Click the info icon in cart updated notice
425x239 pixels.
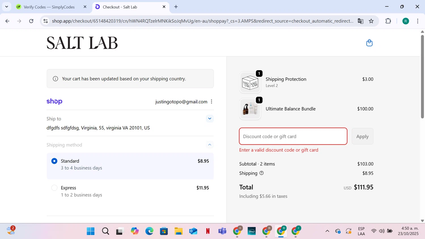[x=56, y=79]
